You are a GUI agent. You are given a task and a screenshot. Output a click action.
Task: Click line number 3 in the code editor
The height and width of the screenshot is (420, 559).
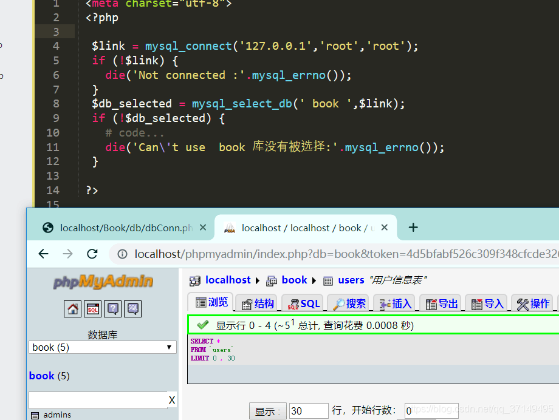(56, 32)
